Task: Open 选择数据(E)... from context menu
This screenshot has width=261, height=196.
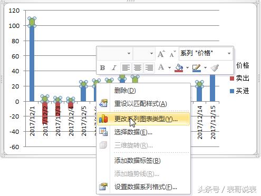Action: coord(143,132)
